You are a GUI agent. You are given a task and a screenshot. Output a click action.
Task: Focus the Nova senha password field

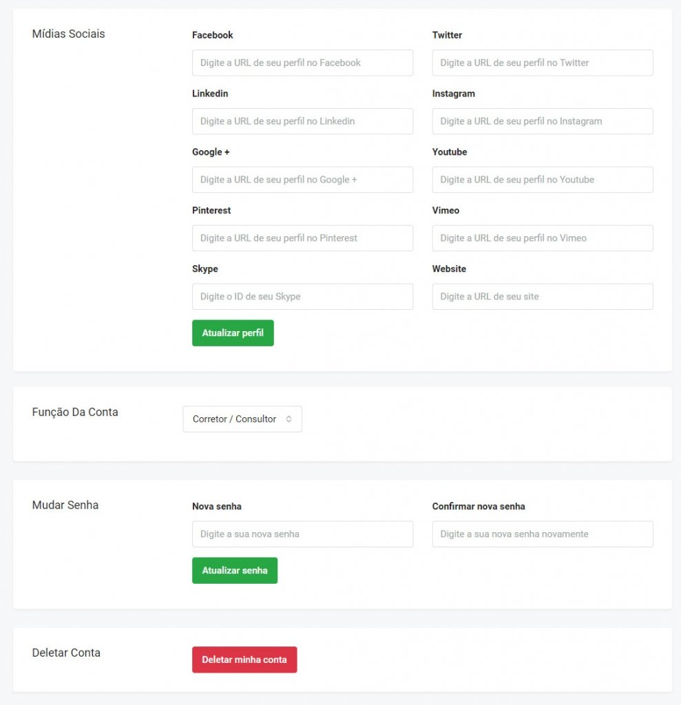pos(302,534)
